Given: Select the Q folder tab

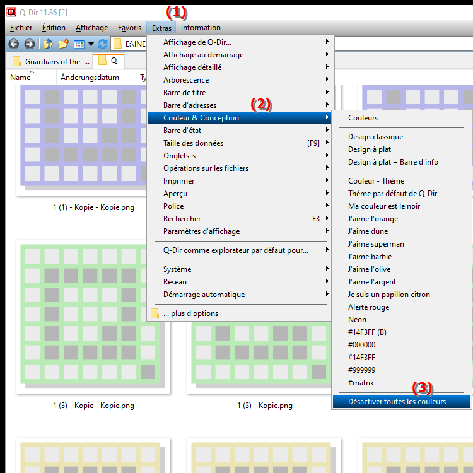Looking at the screenshot, I should point(108,61).
